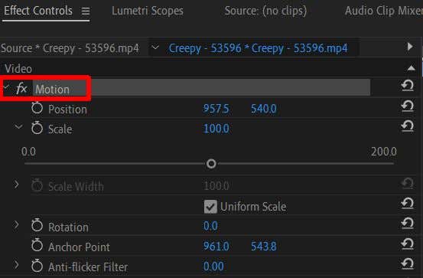Reset the Scale parameter
This screenshot has height=278, width=423.
coord(408,126)
